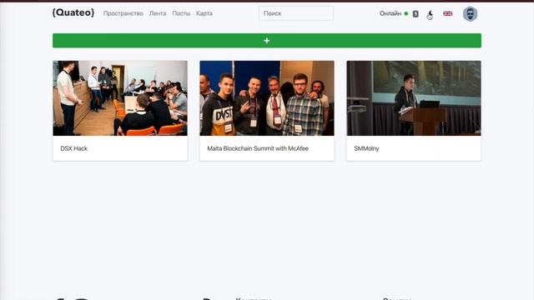Open the user profile avatar
The height and width of the screenshot is (300, 534).
[470, 14]
